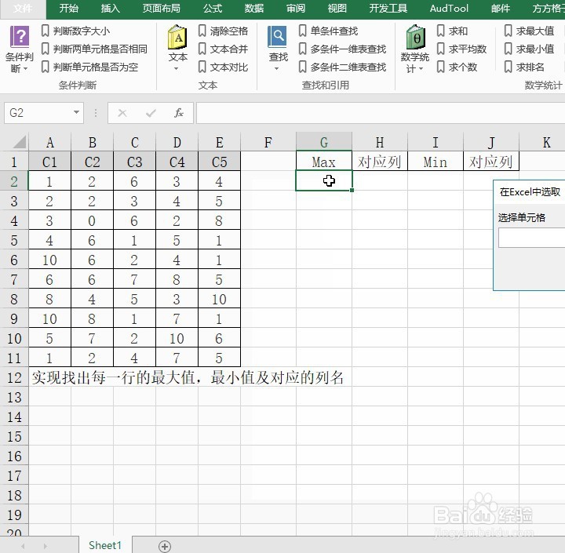565x553 pixels.
Task: Select row 12 header
Action: (x=14, y=377)
